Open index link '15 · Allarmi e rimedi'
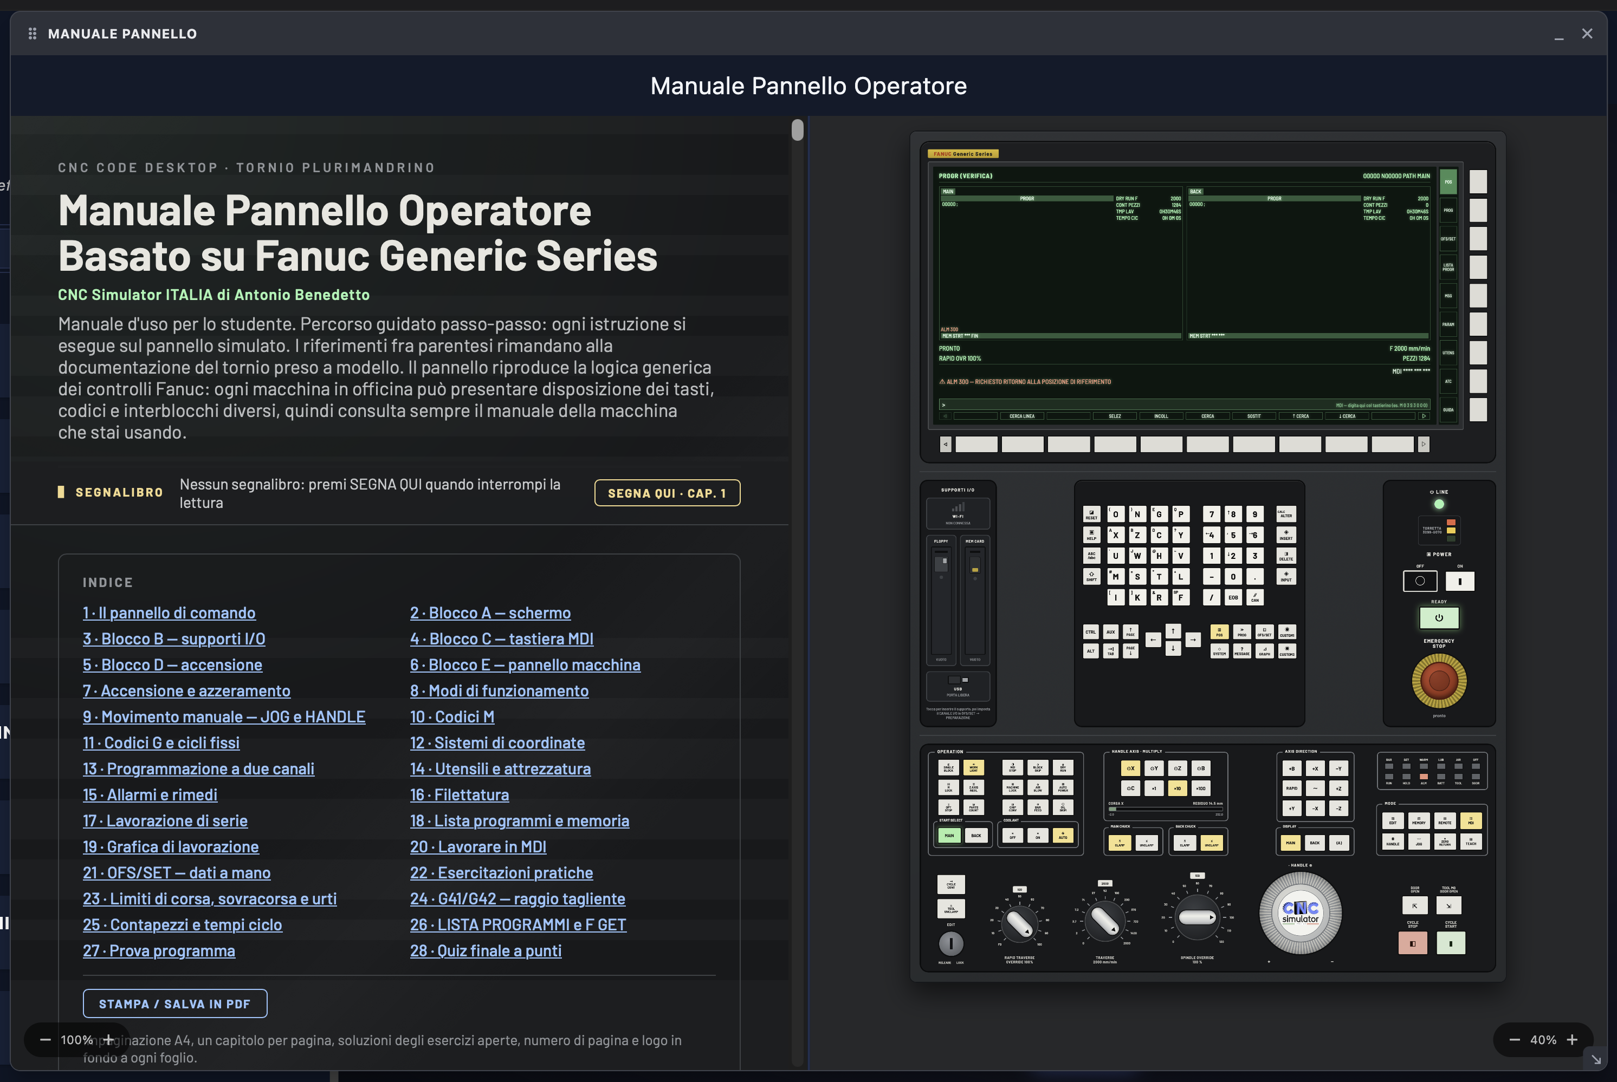The height and width of the screenshot is (1082, 1617). coord(150,795)
